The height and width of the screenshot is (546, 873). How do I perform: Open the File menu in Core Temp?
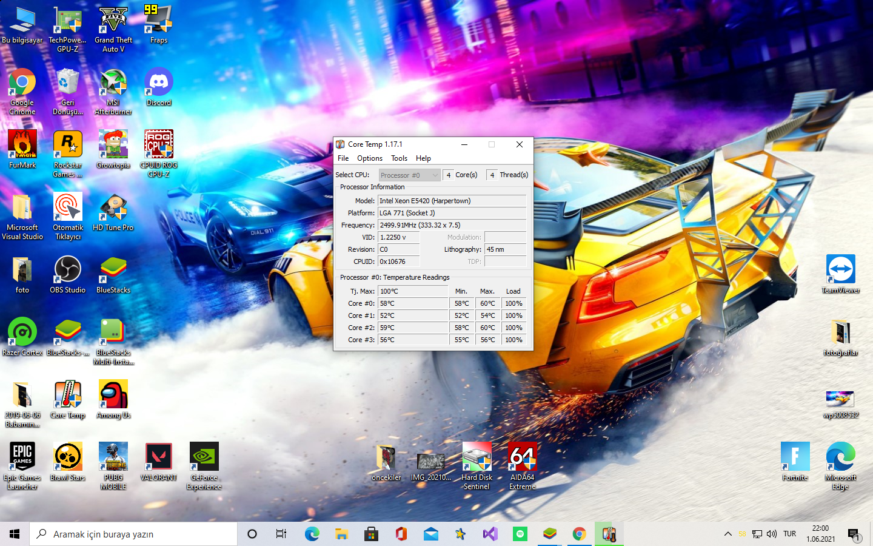point(343,158)
